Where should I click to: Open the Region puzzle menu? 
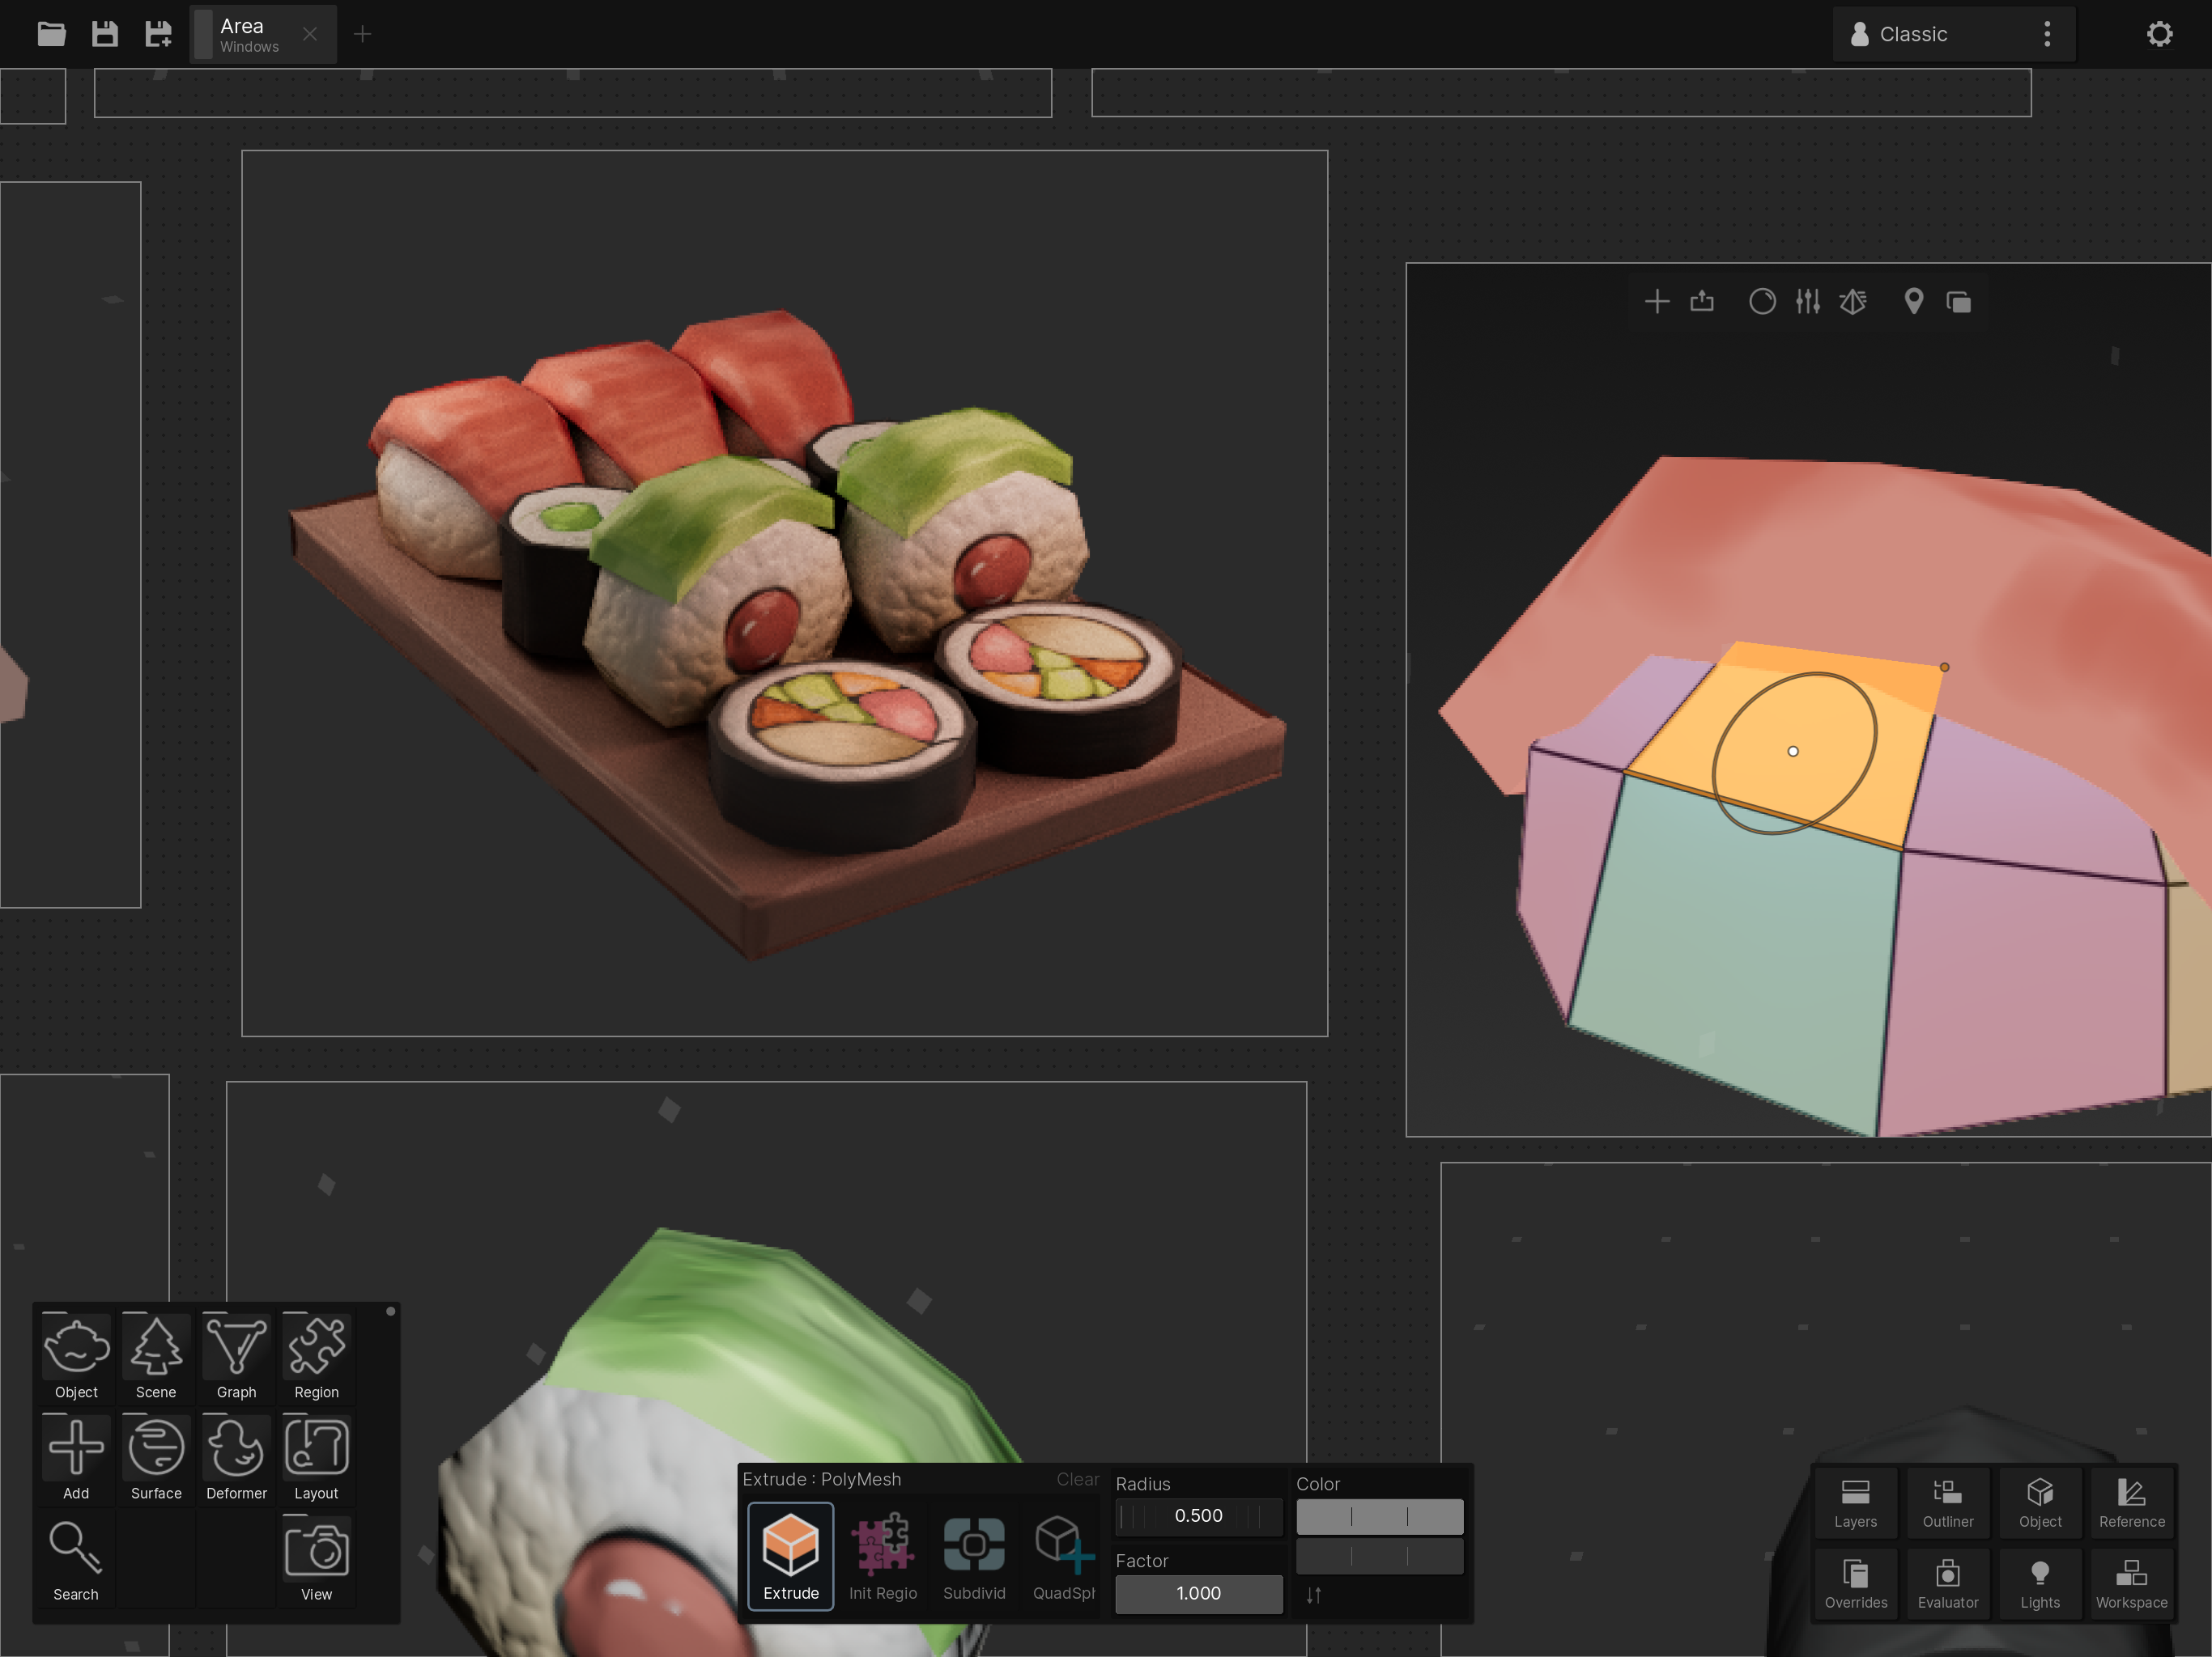(x=316, y=1357)
